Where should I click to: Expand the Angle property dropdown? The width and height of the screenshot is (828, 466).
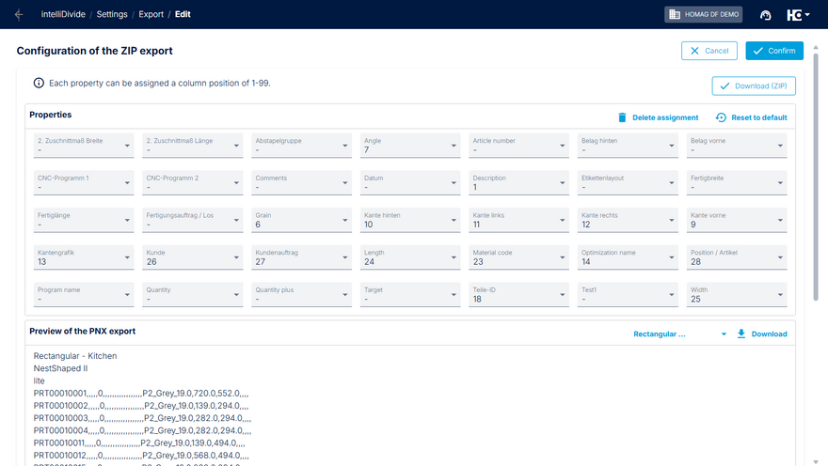[454, 146]
